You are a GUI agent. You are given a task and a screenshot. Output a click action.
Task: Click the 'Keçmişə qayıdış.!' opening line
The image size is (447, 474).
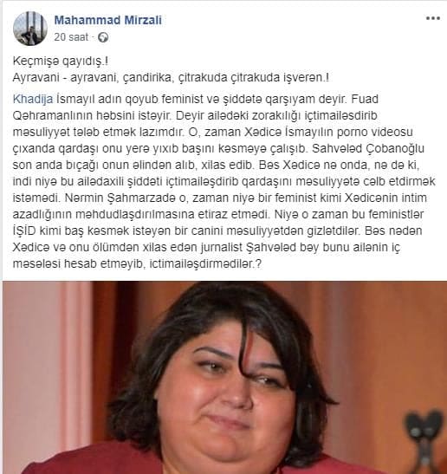(61, 61)
